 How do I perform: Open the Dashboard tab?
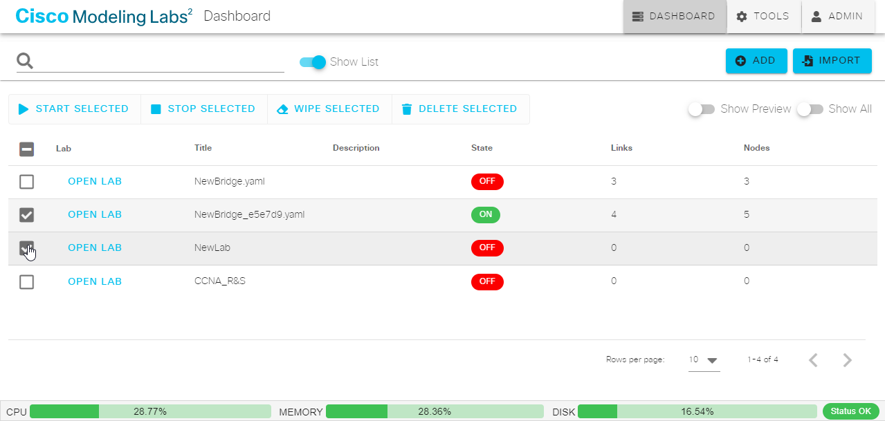click(675, 17)
